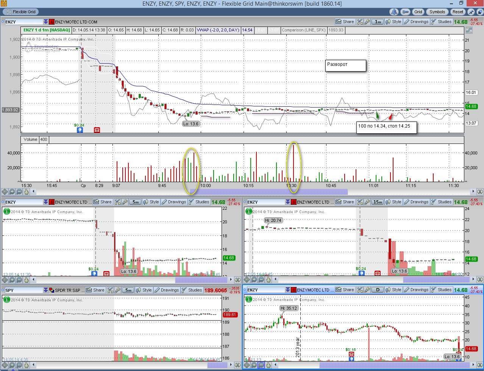Click the Reset button in the top bar
Viewport: 484px width, 371px height.
coord(458,12)
